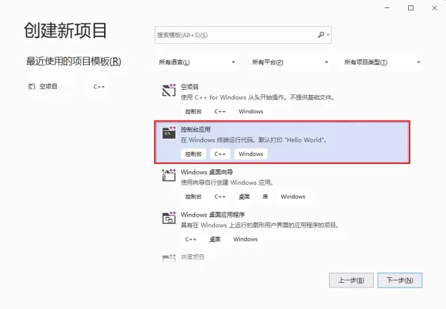Click the Windows tag under Windows 桌面应用程序

[x=245, y=239]
